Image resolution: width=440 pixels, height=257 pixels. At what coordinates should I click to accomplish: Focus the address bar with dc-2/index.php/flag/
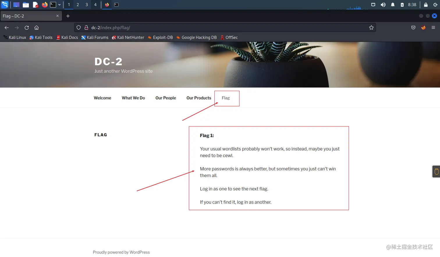coord(225,28)
